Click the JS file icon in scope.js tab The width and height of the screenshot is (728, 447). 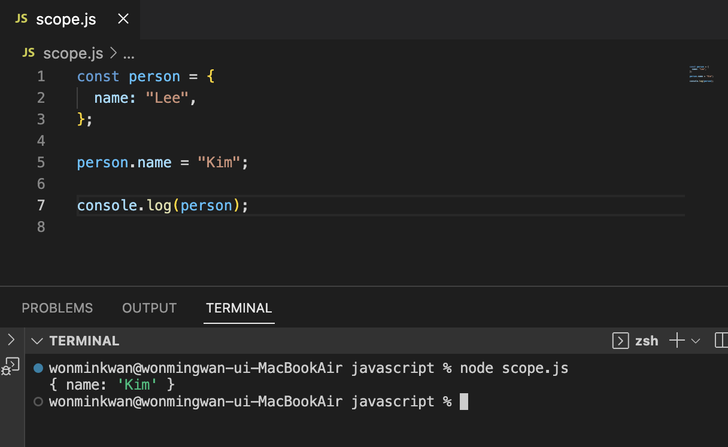click(22, 19)
